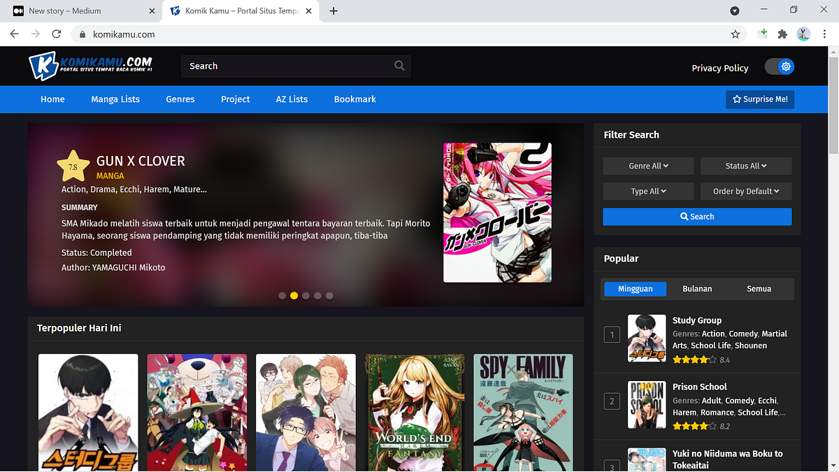The image size is (839, 472).
Task: Open a new tab with plus button
Action: tap(334, 10)
